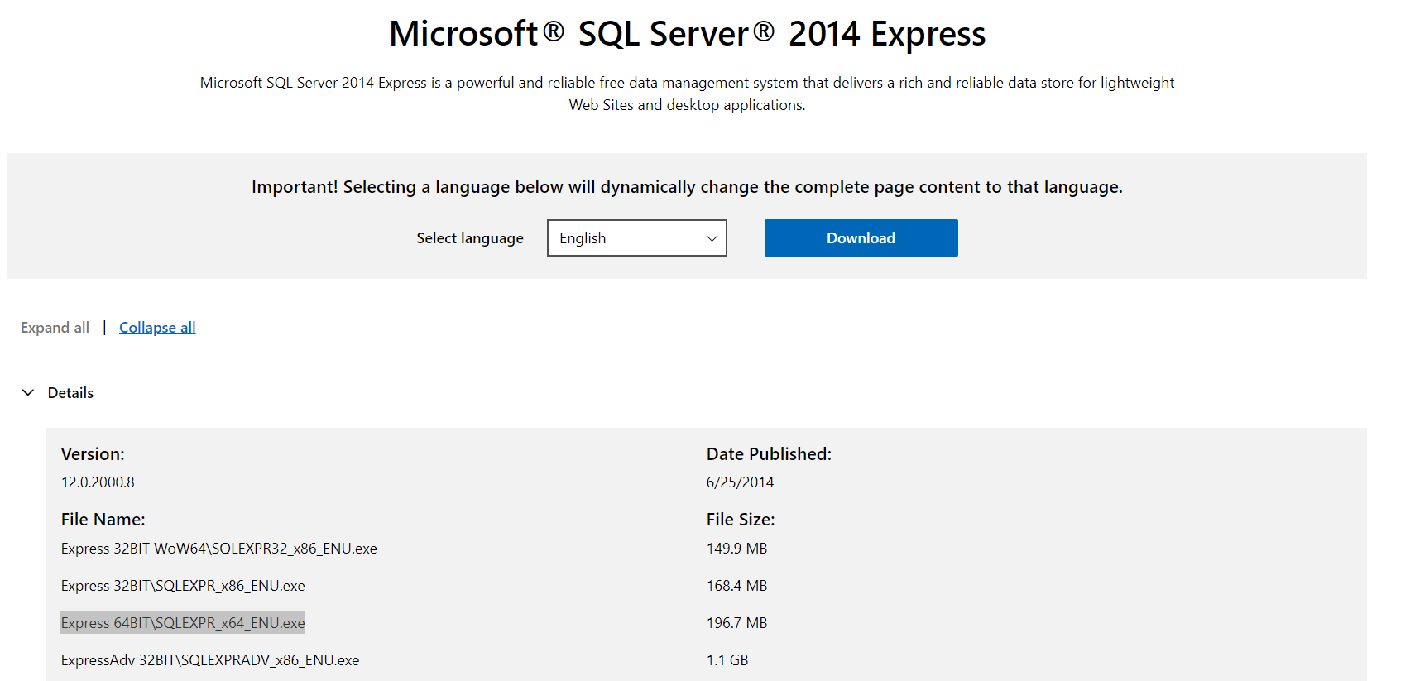Click the Expand all link
1415x681 pixels.
point(55,328)
